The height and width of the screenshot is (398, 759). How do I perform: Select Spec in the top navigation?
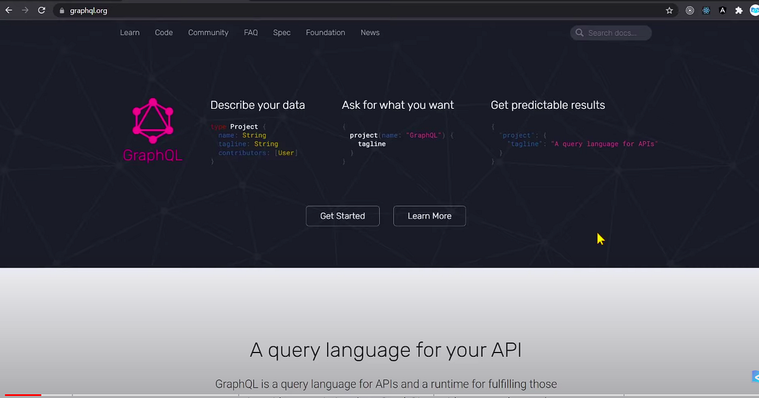coord(281,32)
